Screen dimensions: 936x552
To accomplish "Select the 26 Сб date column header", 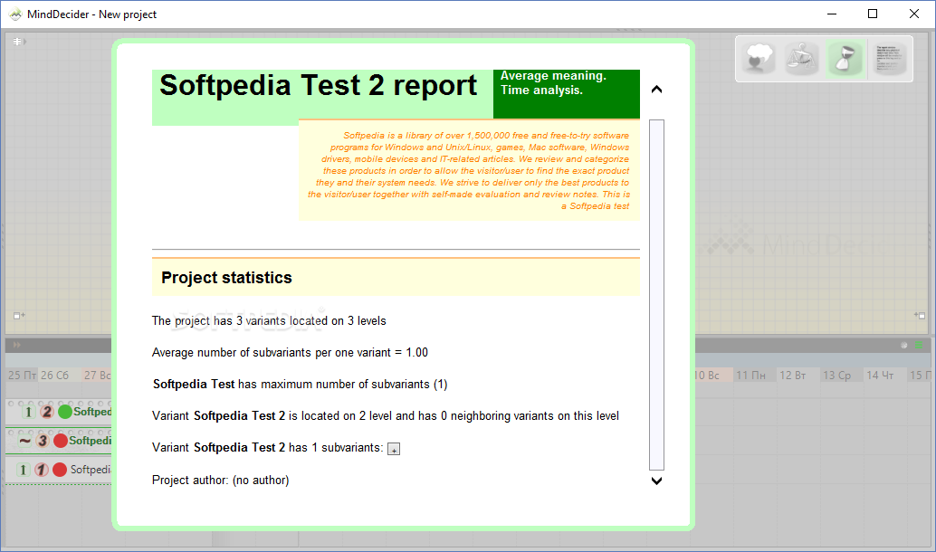I will (55, 376).
